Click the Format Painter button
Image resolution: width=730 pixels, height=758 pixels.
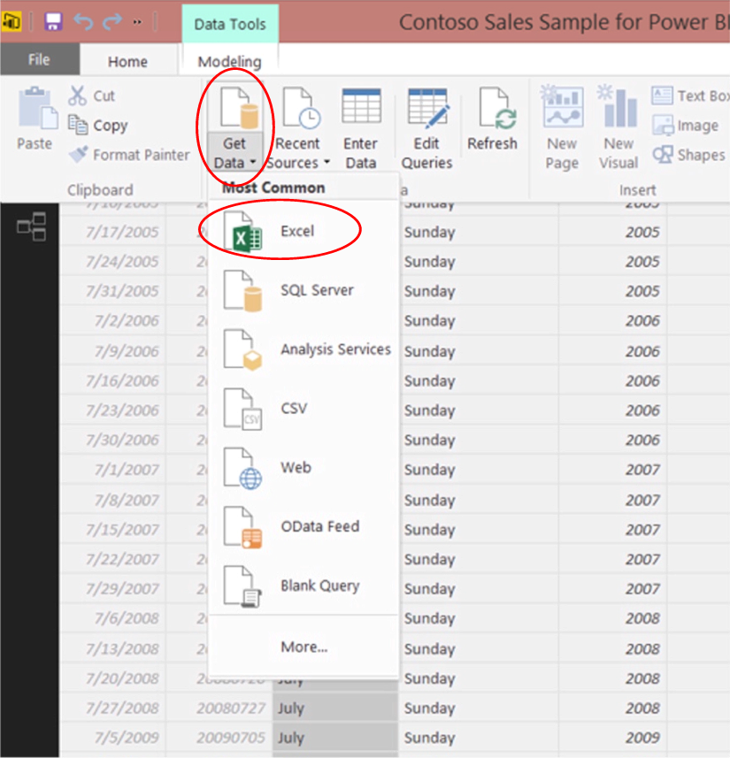pos(130,155)
